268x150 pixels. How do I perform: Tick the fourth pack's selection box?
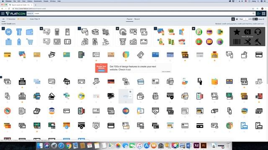pos(117,28)
